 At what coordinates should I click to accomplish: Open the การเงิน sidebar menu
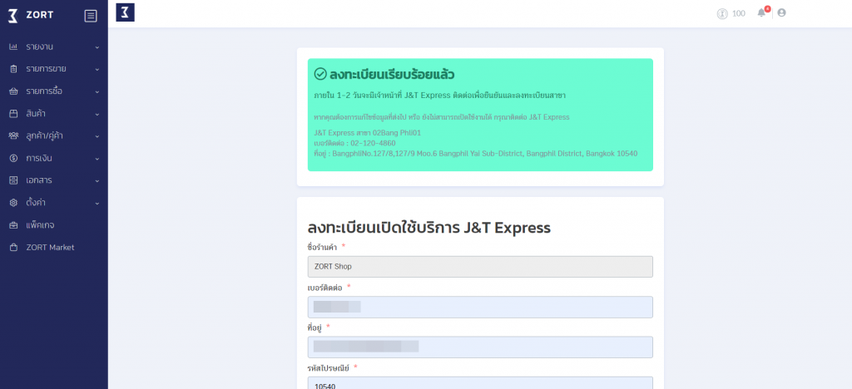(54, 158)
